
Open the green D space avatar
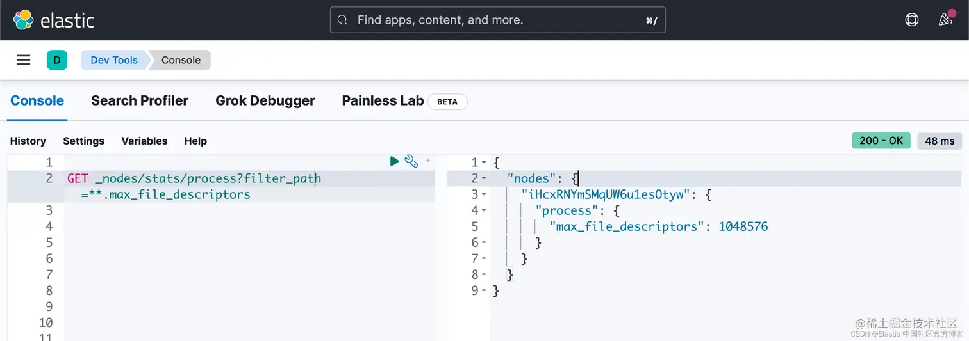click(57, 60)
